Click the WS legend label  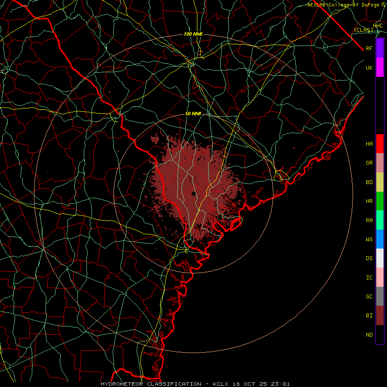coord(369,240)
